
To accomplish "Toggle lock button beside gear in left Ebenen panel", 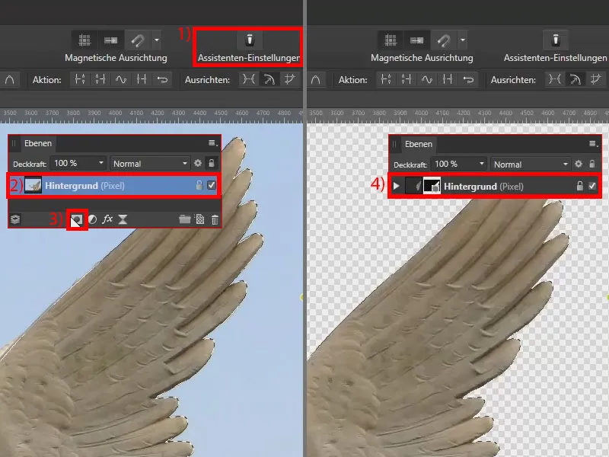I will [x=212, y=163].
